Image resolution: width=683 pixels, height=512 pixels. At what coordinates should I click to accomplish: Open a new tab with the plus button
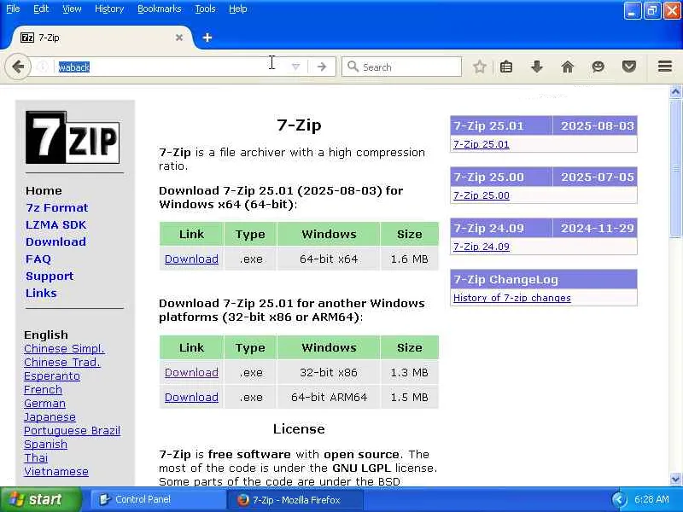207,38
